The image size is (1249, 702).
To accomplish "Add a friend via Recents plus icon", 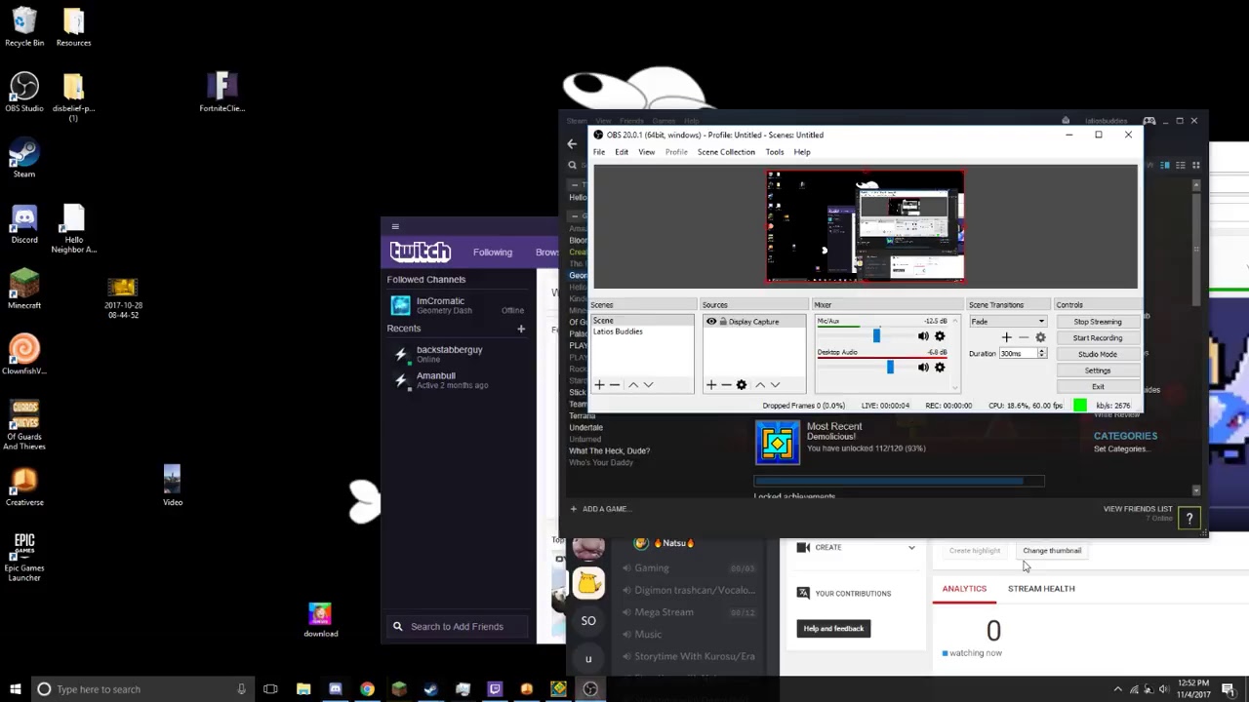I will click(x=521, y=329).
